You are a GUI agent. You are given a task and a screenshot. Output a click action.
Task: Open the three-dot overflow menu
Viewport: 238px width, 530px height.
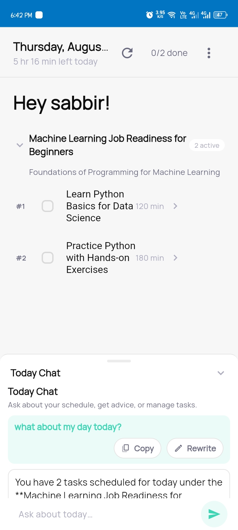click(209, 53)
